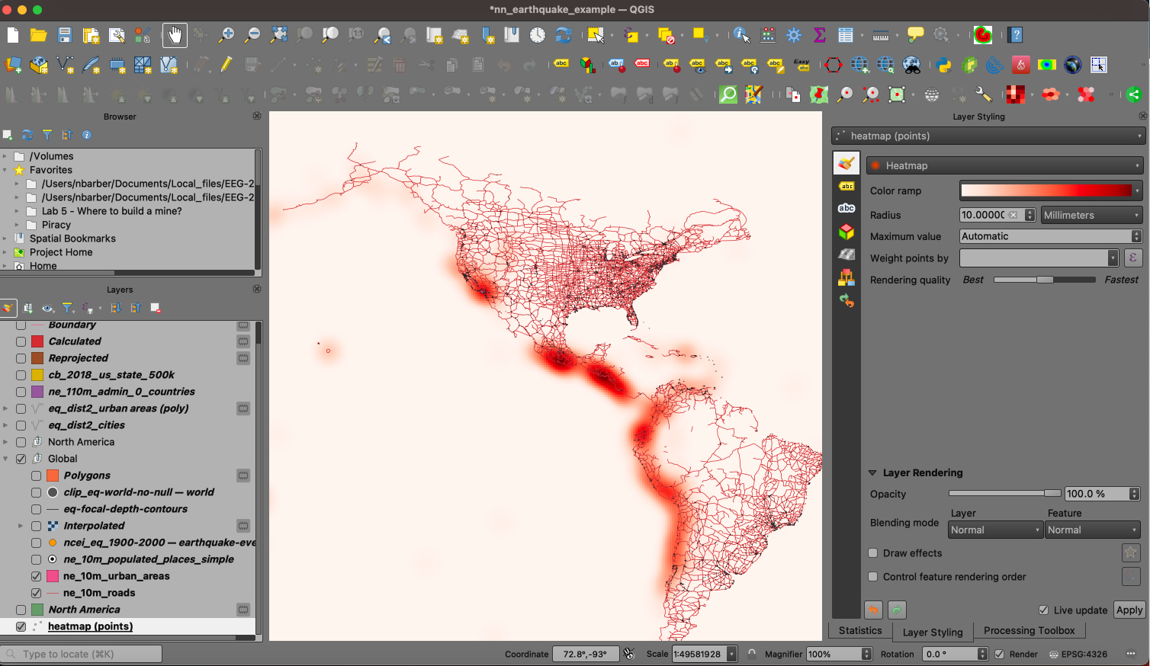The width and height of the screenshot is (1150, 666).
Task: Open the Python console
Action: point(944,66)
